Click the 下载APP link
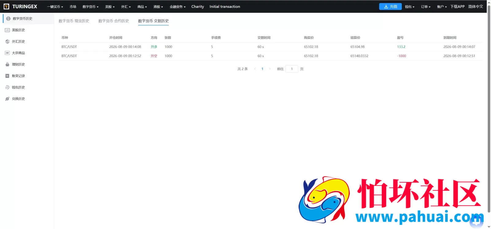 (x=458, y=6)
